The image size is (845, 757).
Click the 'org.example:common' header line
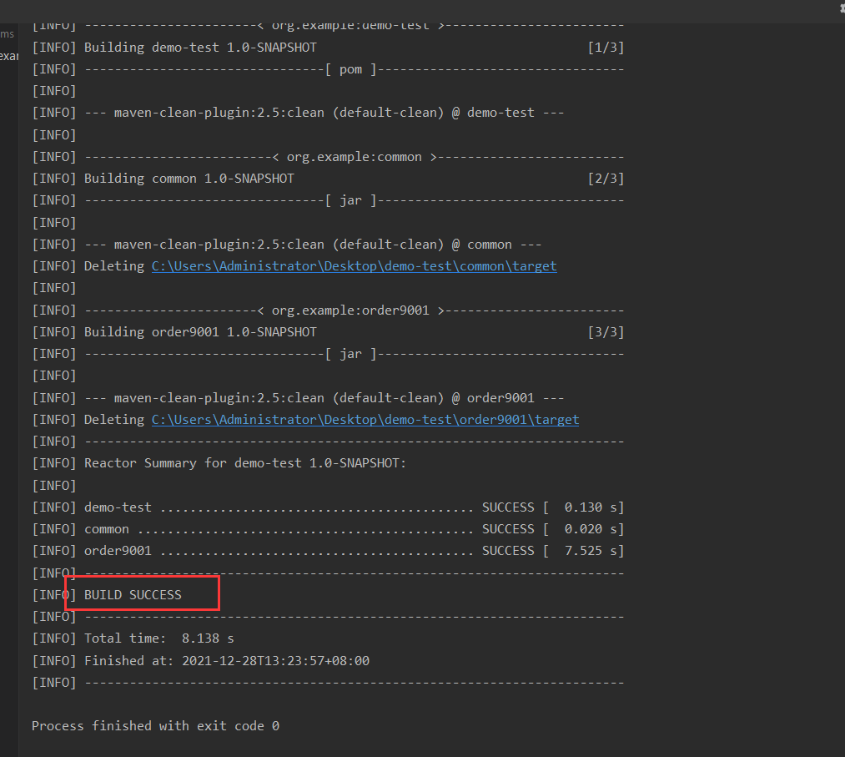[x=328, y=157]
